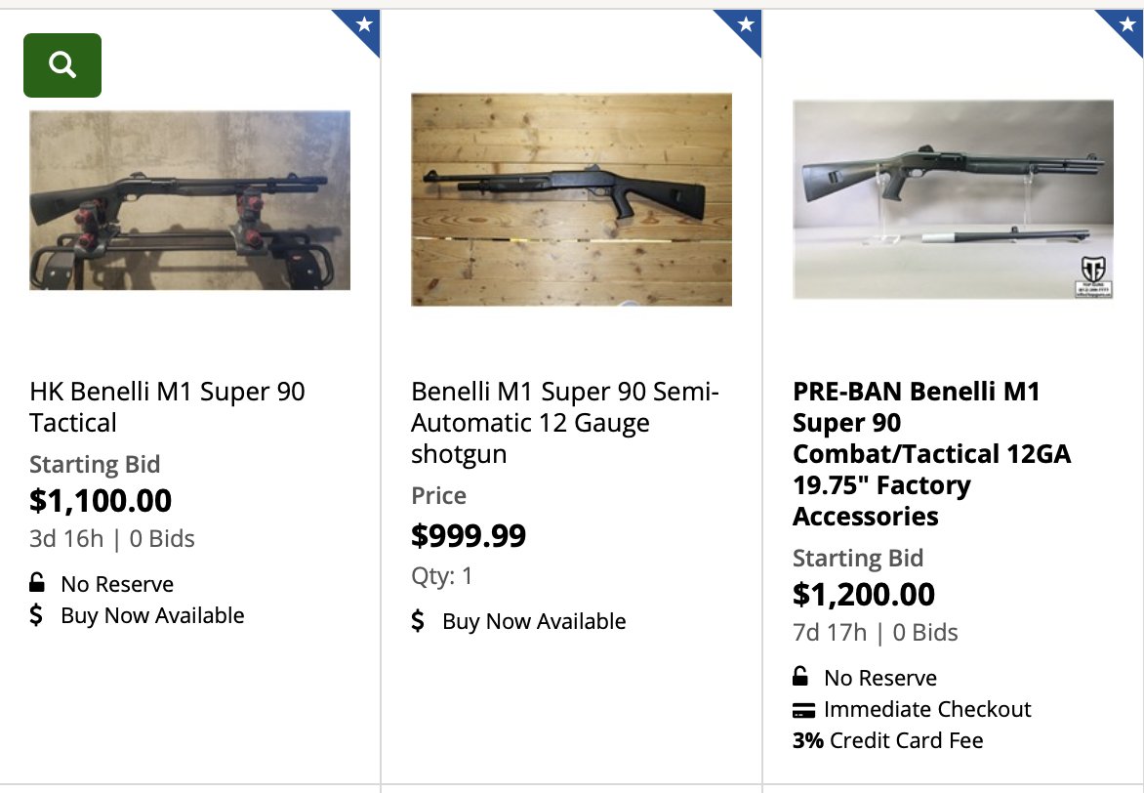Click the $1,200.00 starting bid
1144x793 pixels.
point(864,594)
